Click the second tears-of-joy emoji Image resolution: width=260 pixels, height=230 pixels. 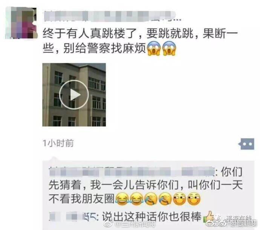136,199
